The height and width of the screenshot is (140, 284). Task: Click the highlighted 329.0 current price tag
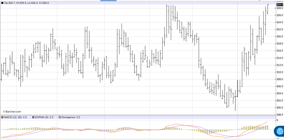click(x=280, y=4)
